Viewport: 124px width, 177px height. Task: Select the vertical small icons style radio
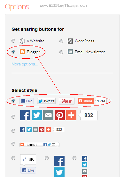[x=74, y=158]
